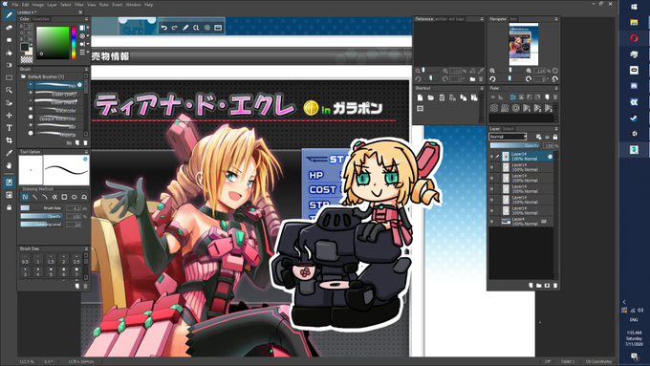Select the rectangle drawing method
Screen dimensions: 650x366
pos(64,197)
